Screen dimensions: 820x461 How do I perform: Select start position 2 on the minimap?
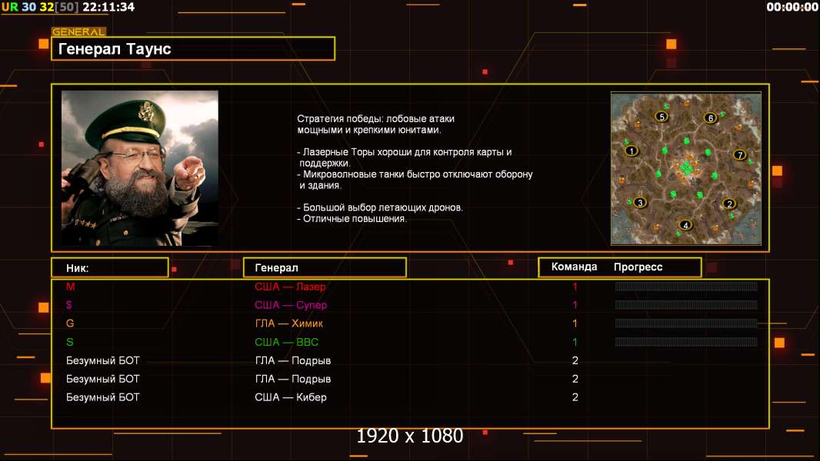tap(729, 204)
